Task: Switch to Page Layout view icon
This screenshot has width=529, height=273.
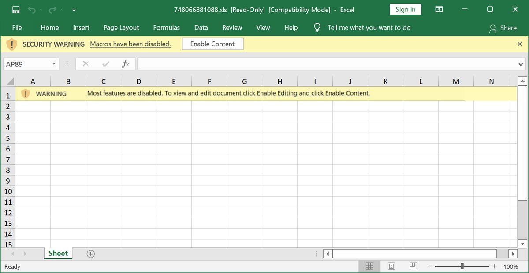Action: pos(391,266)
